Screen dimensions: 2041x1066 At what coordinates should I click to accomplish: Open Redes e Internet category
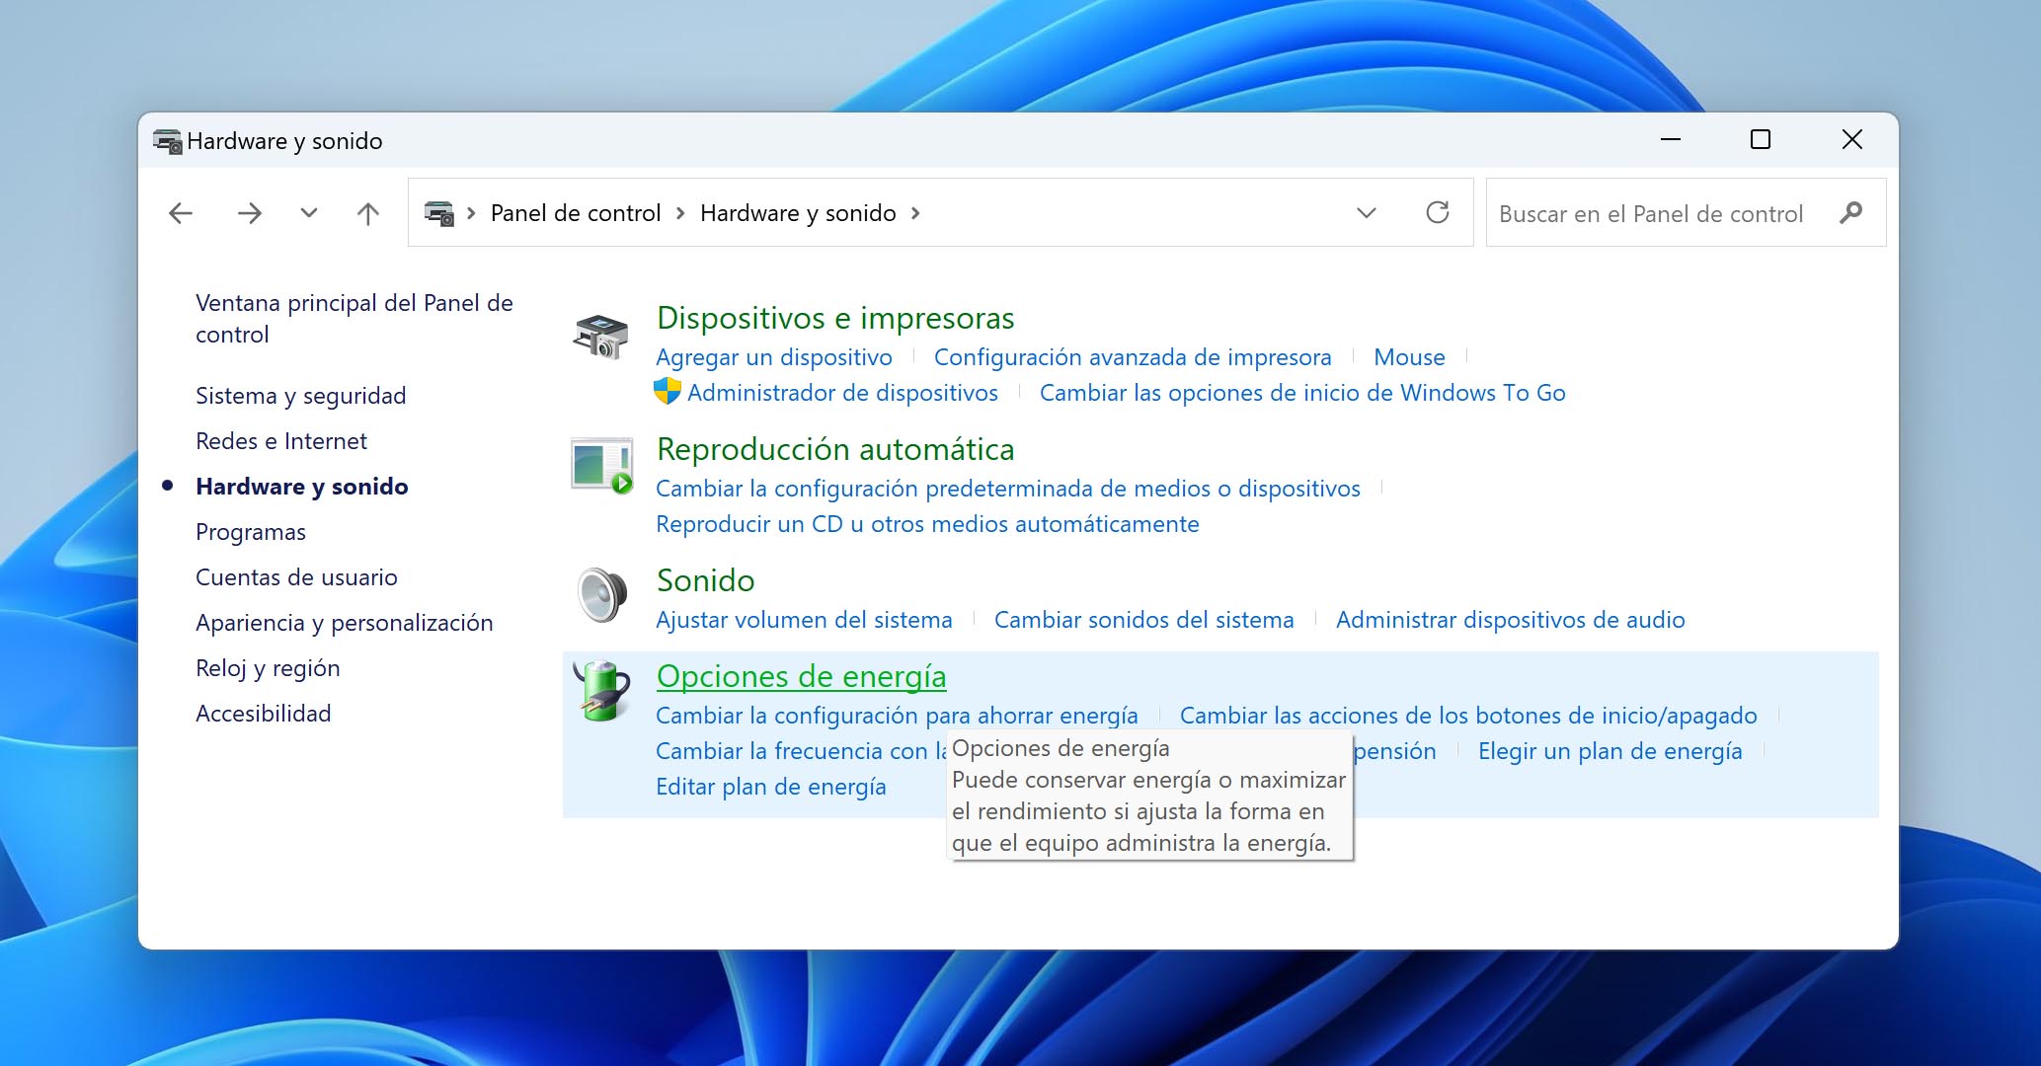pyautogui.click(x=281, y=441)
